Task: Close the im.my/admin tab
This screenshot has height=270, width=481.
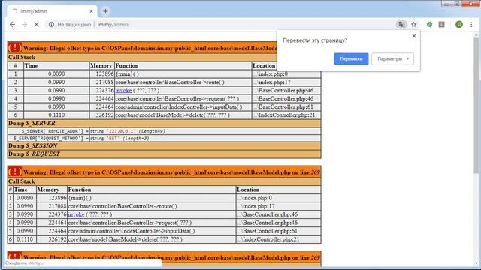Action: (91, 11)
